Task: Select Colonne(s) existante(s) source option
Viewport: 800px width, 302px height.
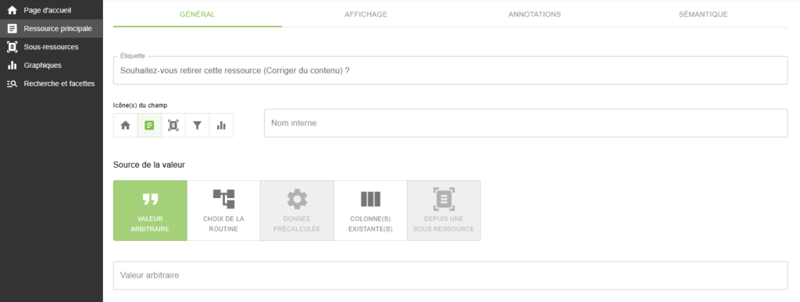Action: pos(370,211)
